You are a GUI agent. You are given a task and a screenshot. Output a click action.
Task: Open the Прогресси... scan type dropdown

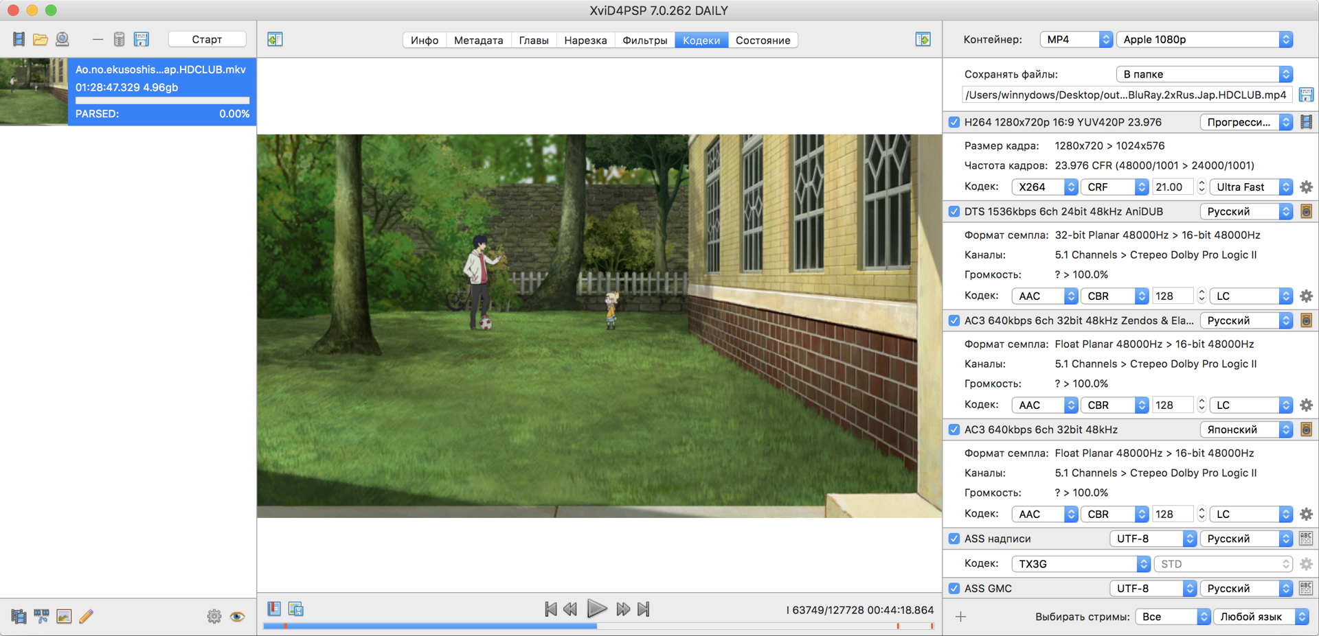coord(1246,122)
